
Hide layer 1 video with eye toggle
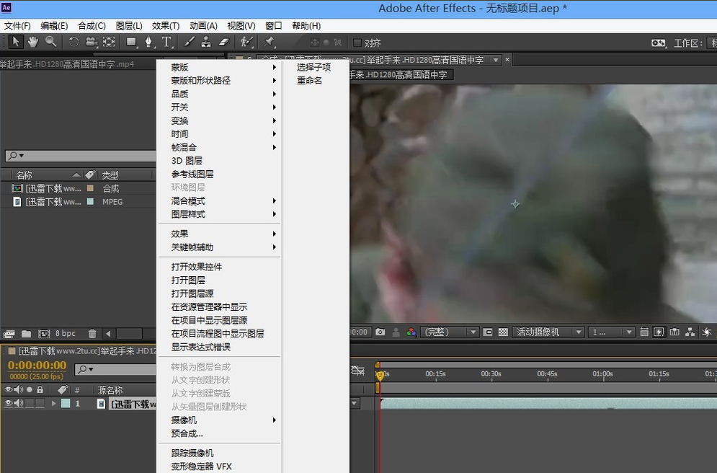9,404
